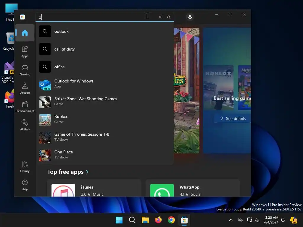Screen dimensions: 303x227
Task: Show hidden system tray icons
Action: 231,220
